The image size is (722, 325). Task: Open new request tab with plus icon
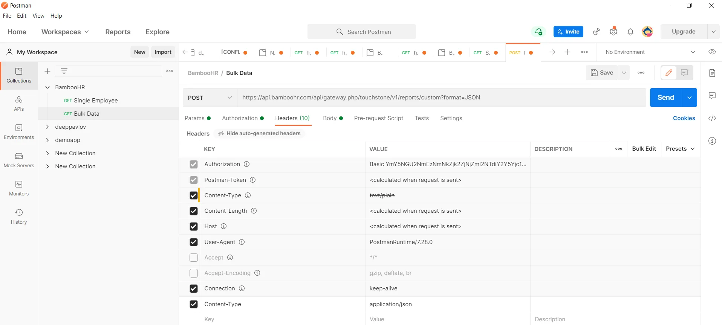[568, 52]
